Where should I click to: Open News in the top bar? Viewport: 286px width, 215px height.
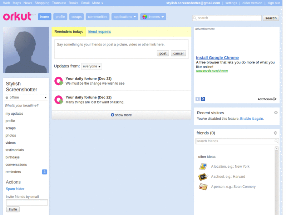pos(28,3)
